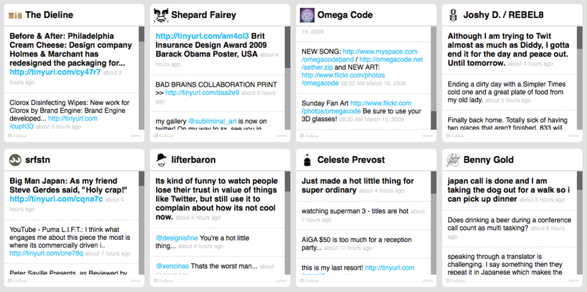Click Joshy D. / REBEL8 avatar icon

[453, 15]
